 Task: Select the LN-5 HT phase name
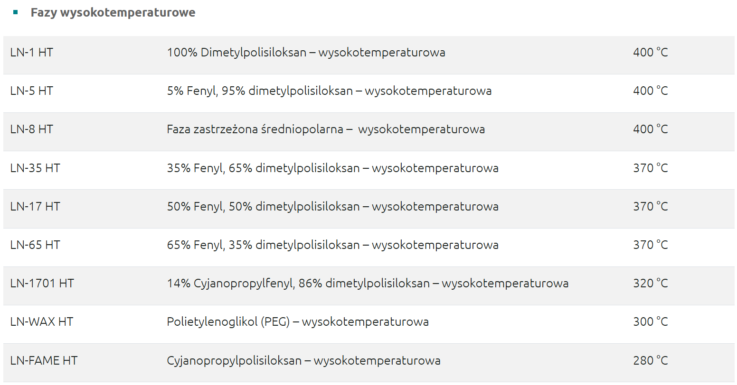point(31,91)
